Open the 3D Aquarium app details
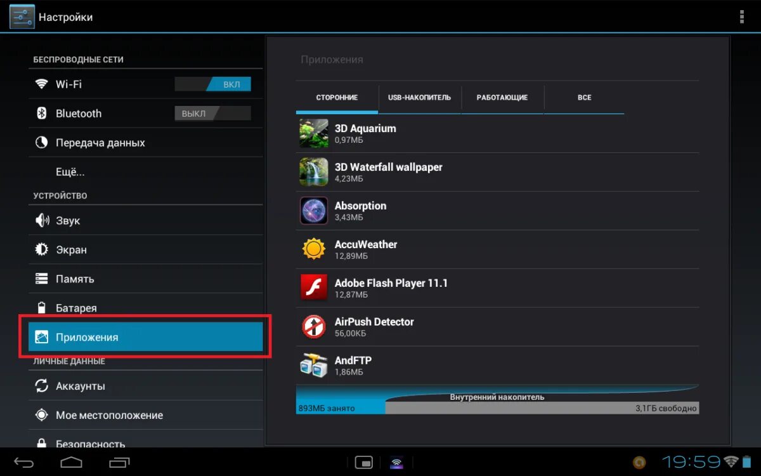The height and width of the screenshot is (476, 761). [x=497, y=133]
